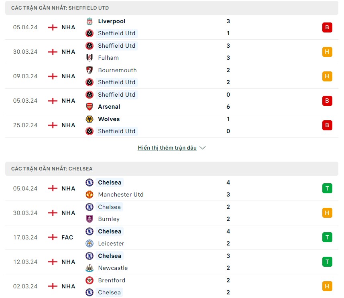Open the Brentford team name link

point(112,280)
